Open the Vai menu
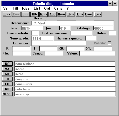 click(x=6, y=8)
